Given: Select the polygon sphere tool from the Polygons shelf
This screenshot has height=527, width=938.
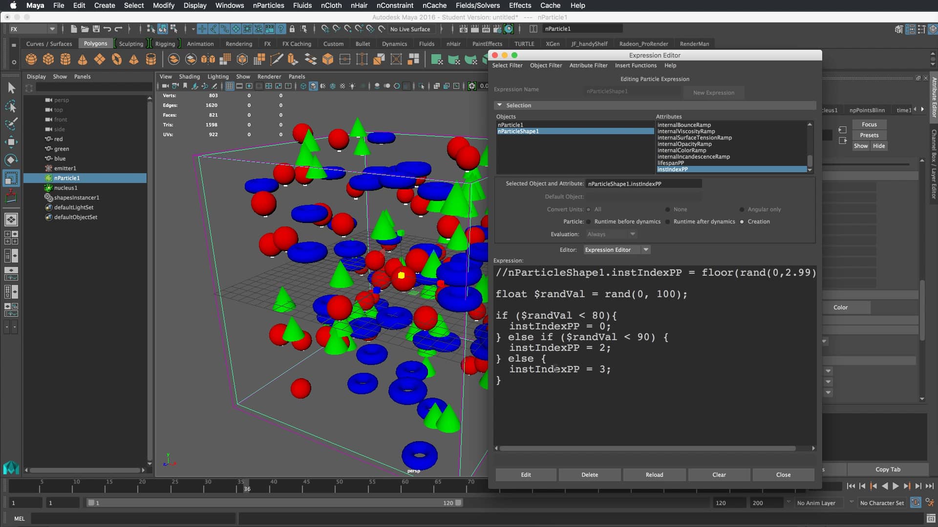Looking at the screenshot, I should click(31, 59).
